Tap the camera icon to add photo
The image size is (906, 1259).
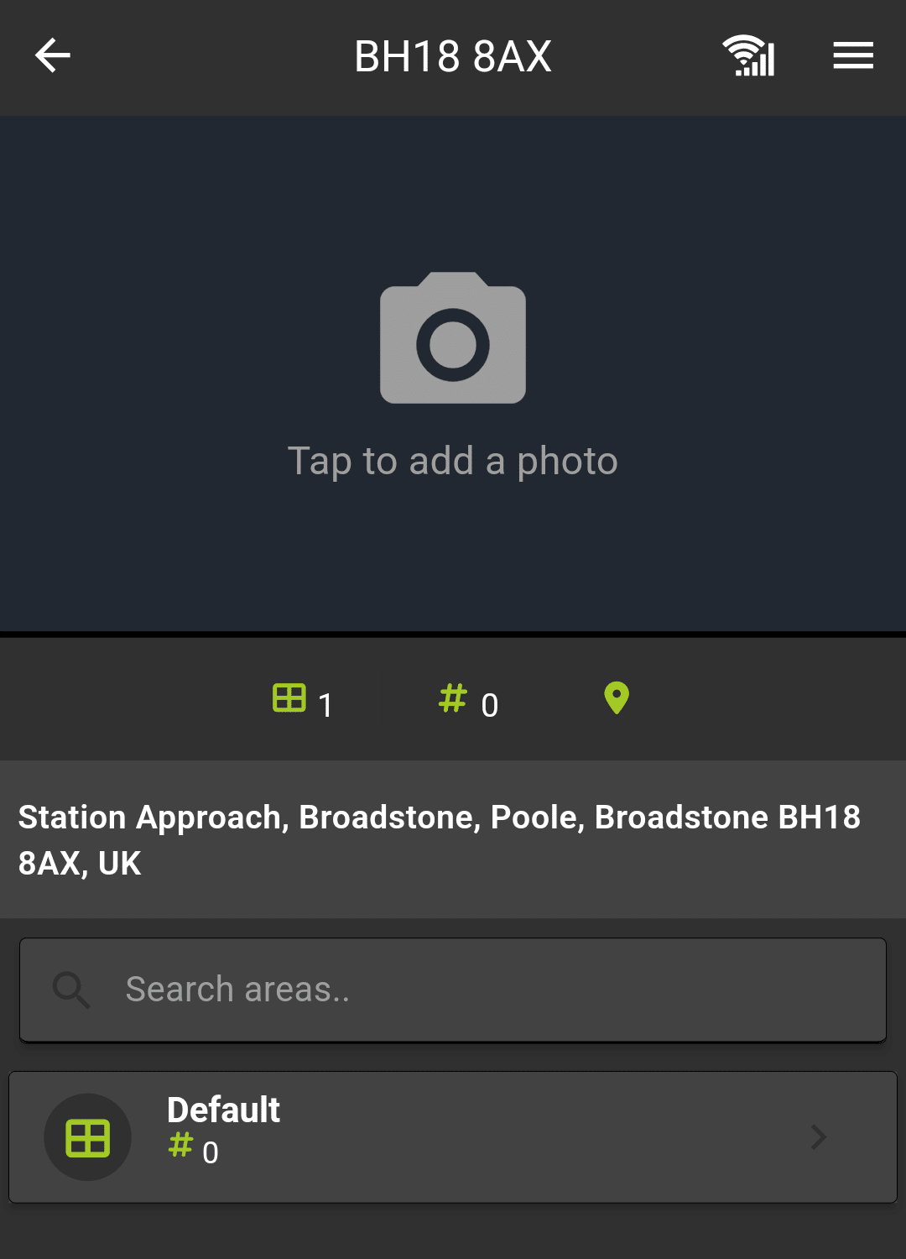click(453, 337)
